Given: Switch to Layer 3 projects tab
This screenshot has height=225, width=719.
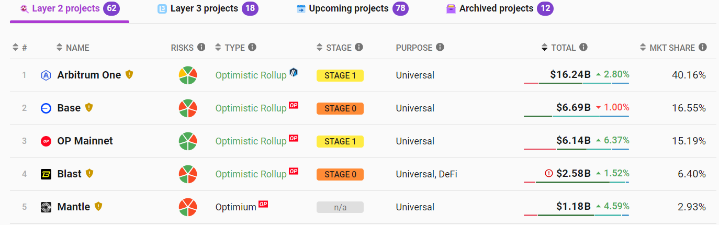Looking at the screenshot, I should [x=204, y=9].
